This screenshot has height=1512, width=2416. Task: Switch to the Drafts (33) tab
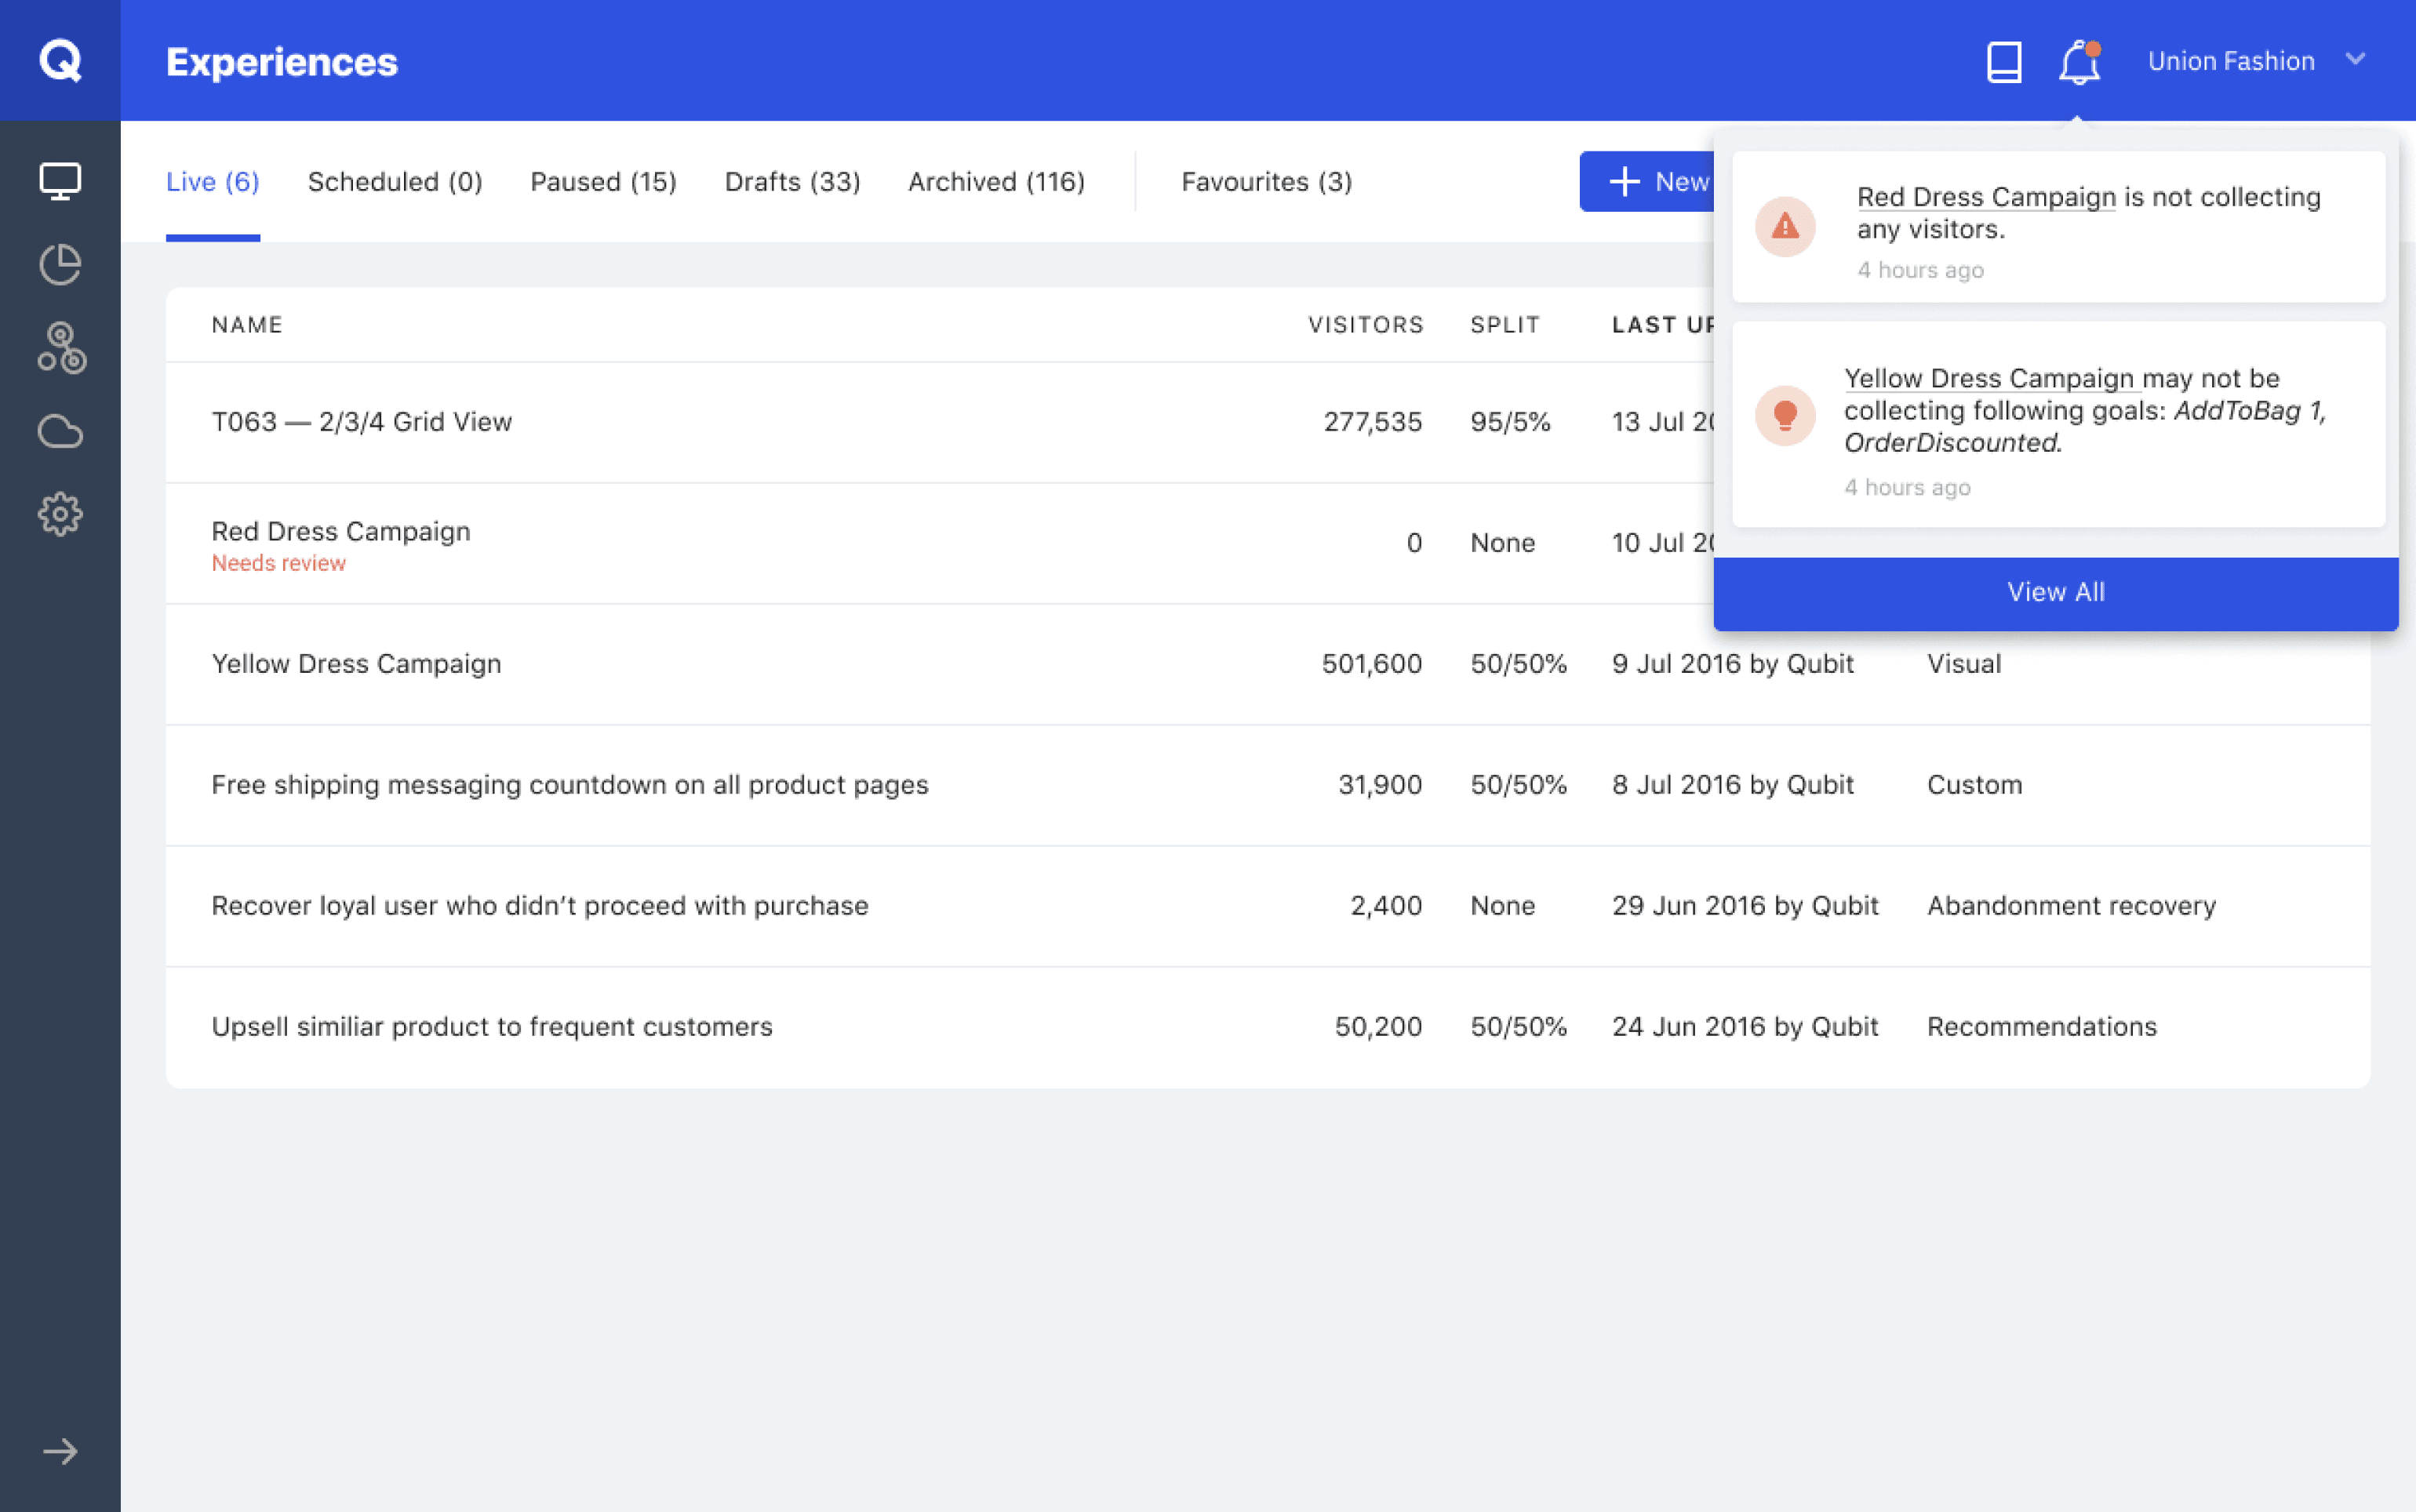(x=792, y=182)
